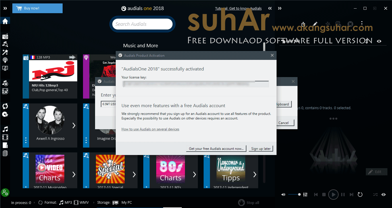This screenshot has height=208, width=392.
Task: Click the Stop button in the player bar
Action: pyautogui.click(x=324, y=195)
